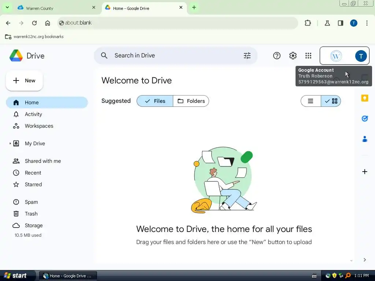375x281 pixels.
Task: Open the Google apps grid
Action: (308, 56)
